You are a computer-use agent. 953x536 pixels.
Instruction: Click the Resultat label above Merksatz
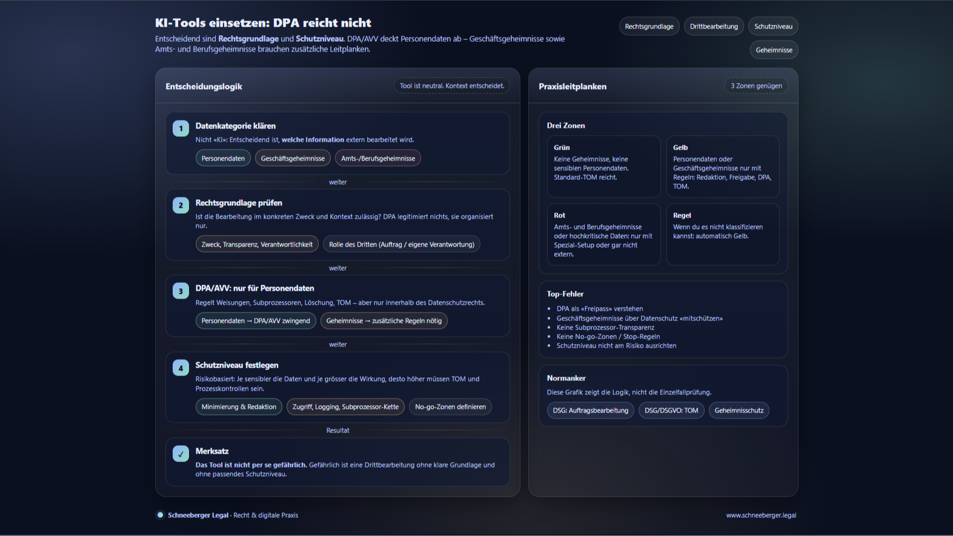(337, 431)
